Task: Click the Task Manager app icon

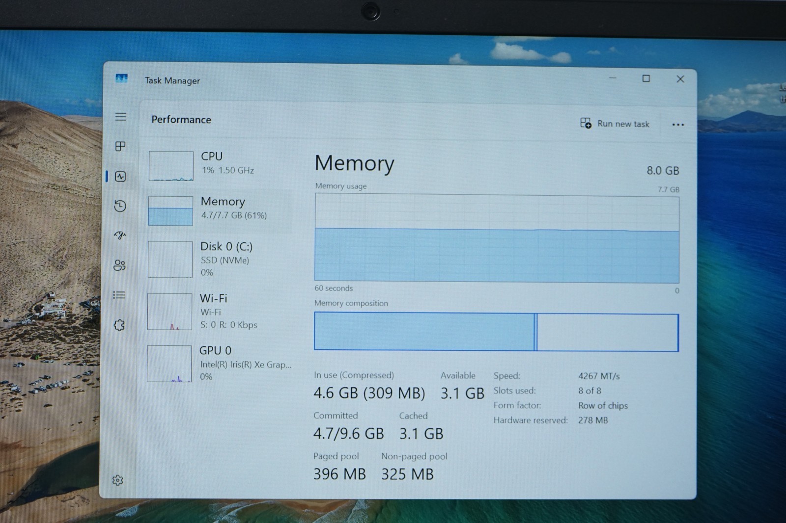Action: [x=121, y=78]
